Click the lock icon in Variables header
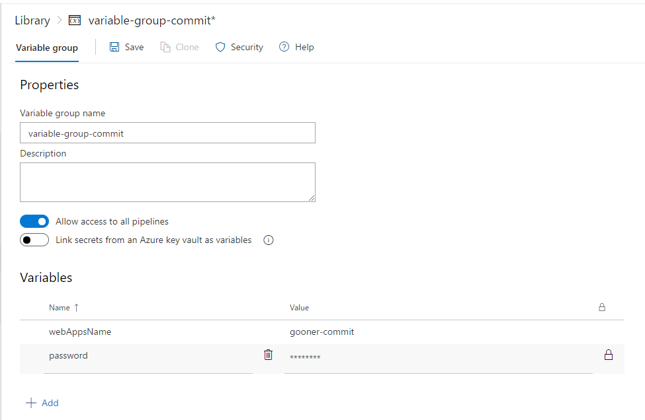This screenshot has width=645, height=420. pyautogui.click(x=602, y=307)
